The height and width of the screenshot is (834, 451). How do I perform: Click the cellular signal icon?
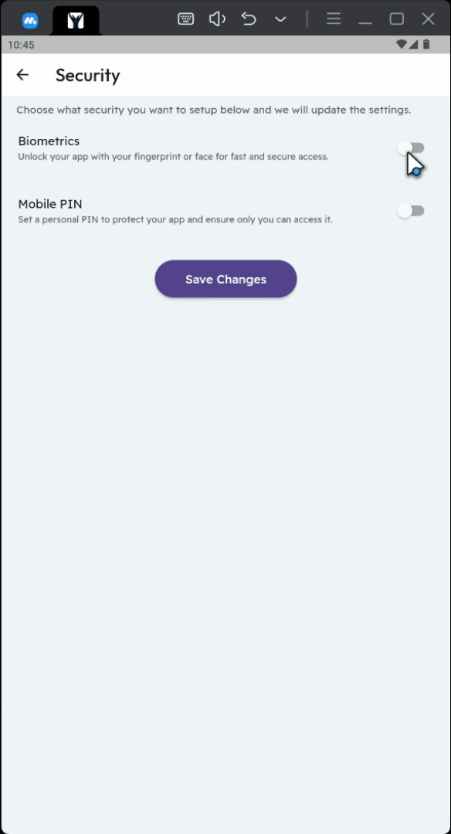point(414,45)
